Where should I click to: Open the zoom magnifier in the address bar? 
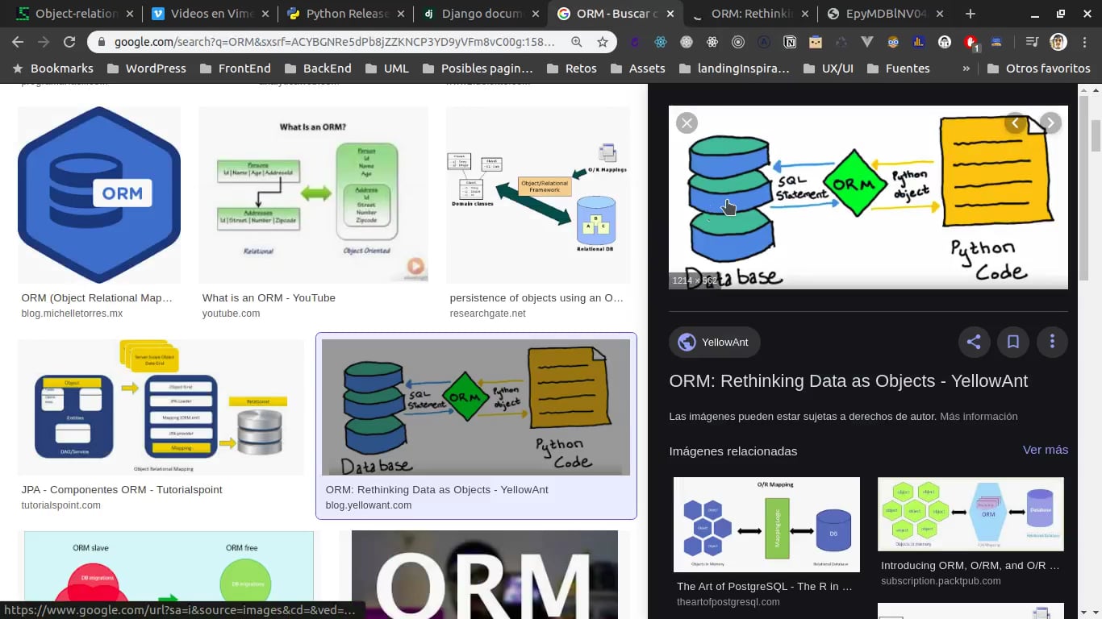576,42
